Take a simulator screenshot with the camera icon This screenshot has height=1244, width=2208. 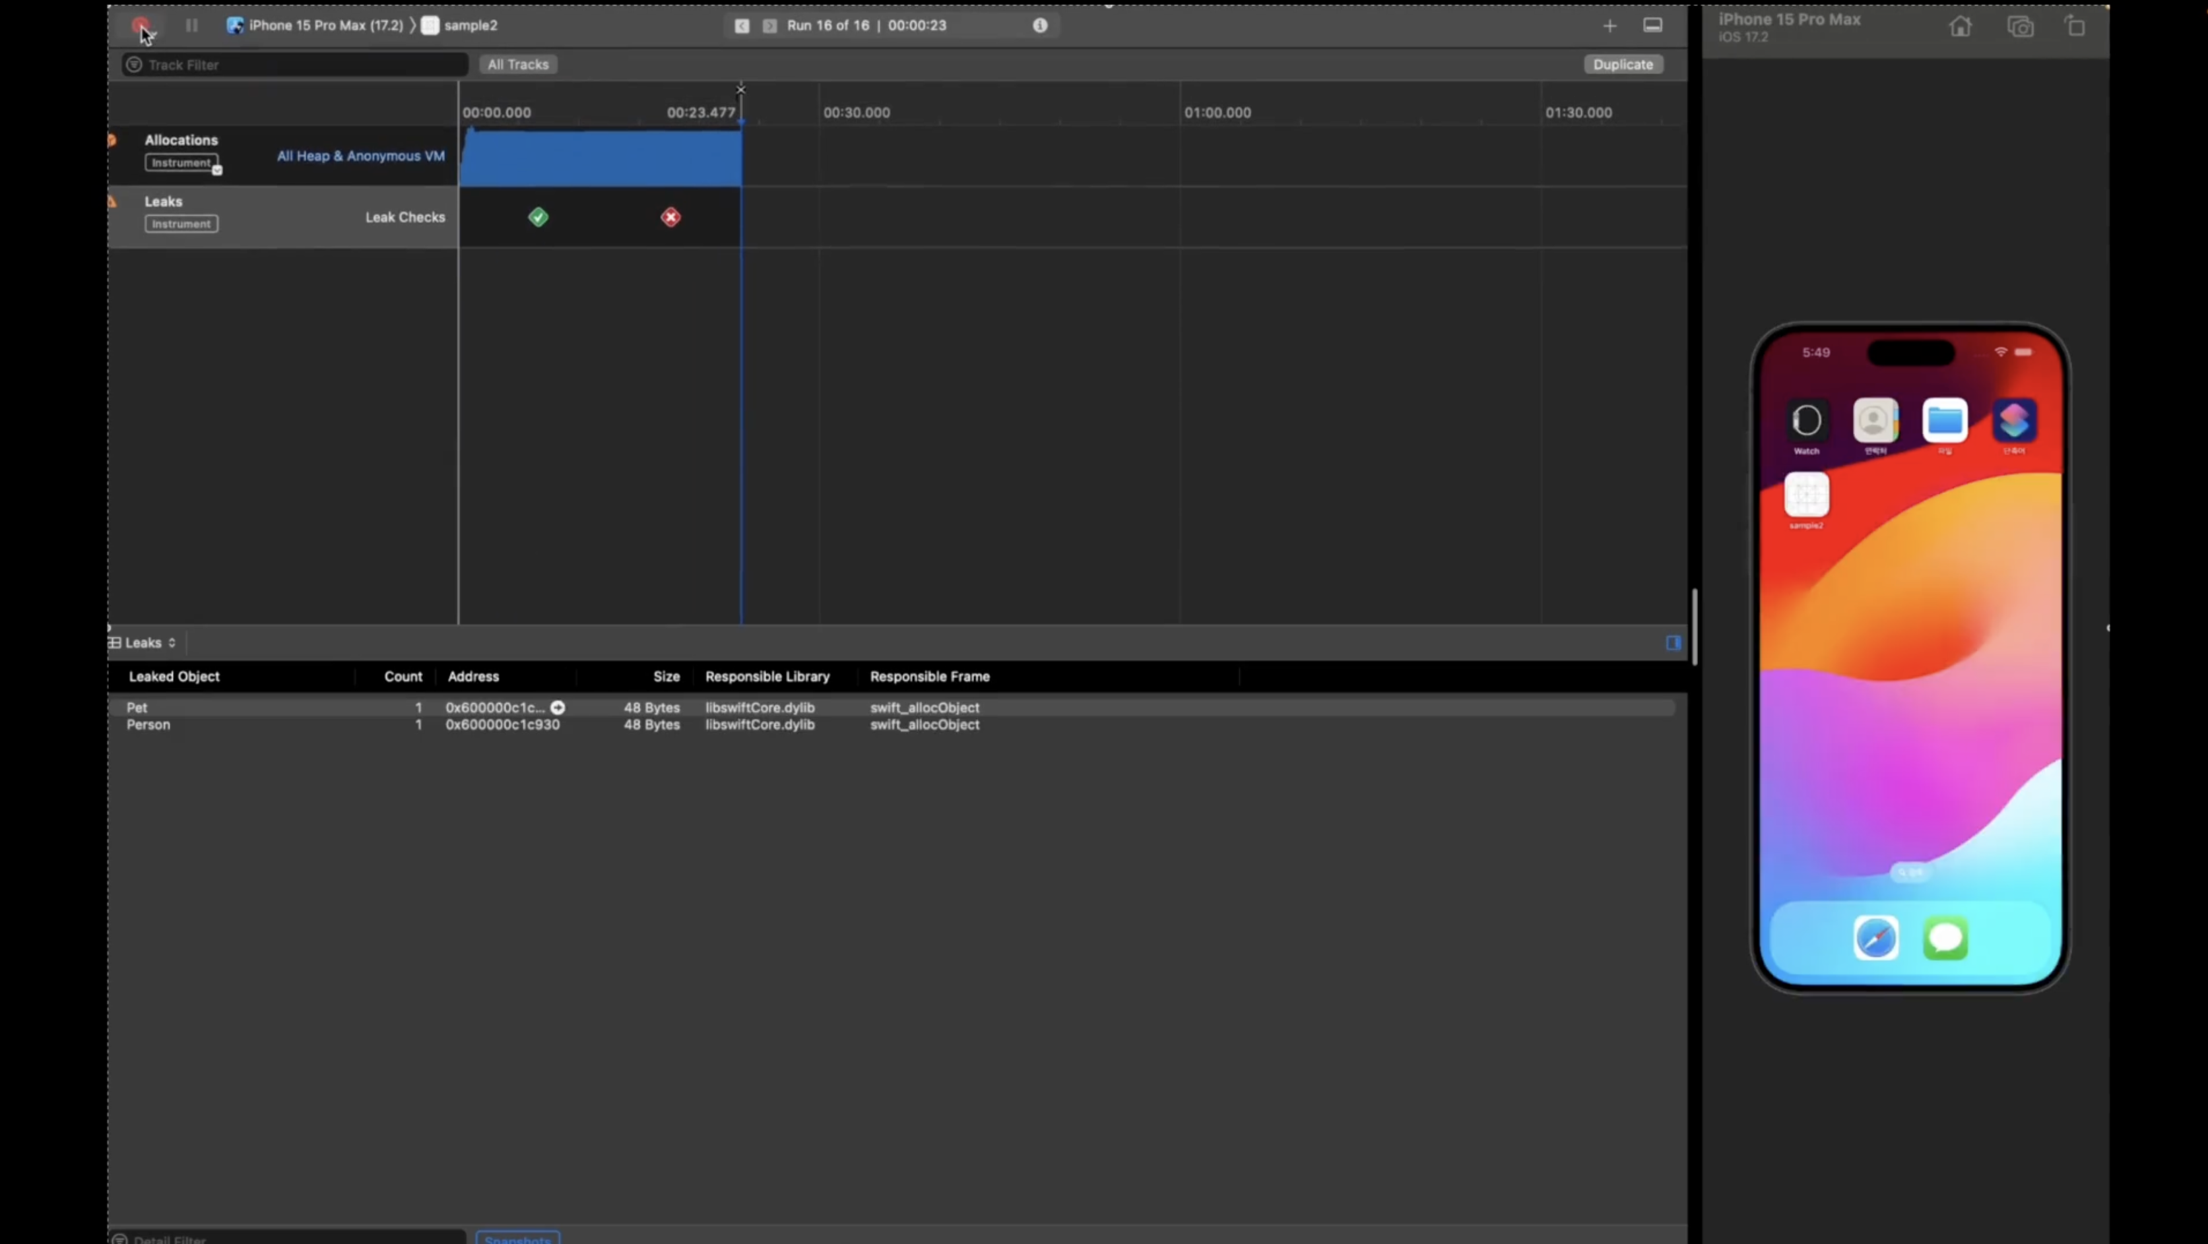click(2021, 26)
